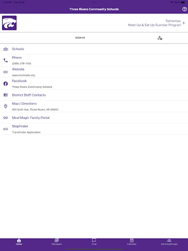The width and height of the screenshot is (188, 251).
Task: Click the Facebook icon in the list
Action: click(x=6, y=83)
